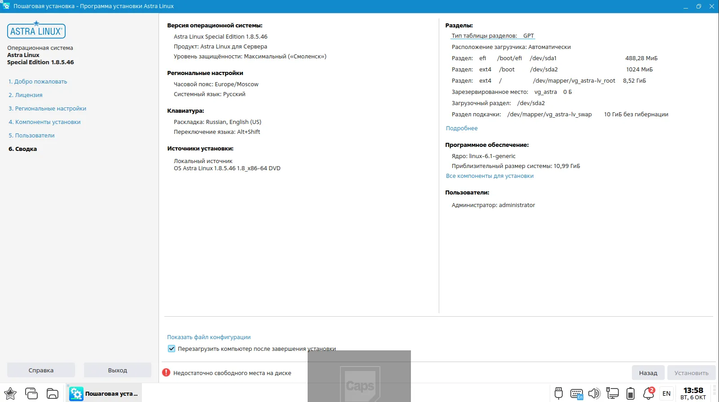
Task: Select step 6 Сводка
Action: (22, 149)
